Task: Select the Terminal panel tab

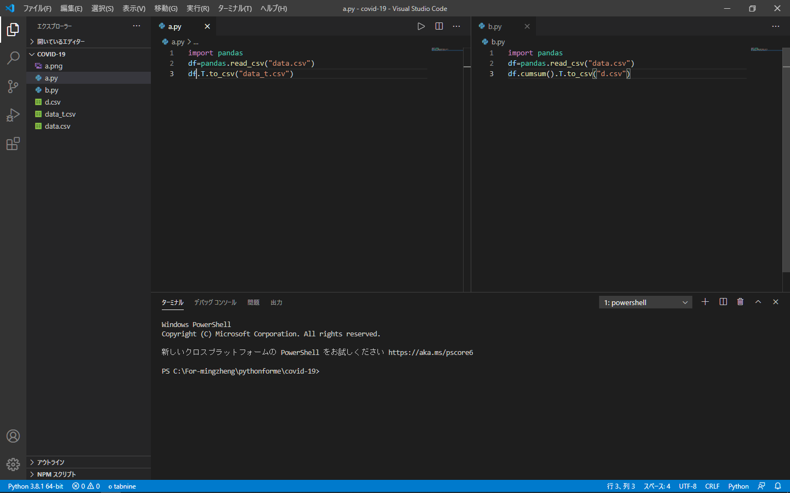Action: pos(172,302)
